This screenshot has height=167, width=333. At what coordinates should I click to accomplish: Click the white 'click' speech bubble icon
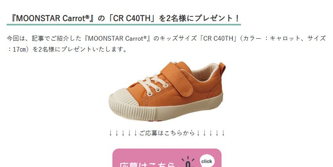(207, 162)
